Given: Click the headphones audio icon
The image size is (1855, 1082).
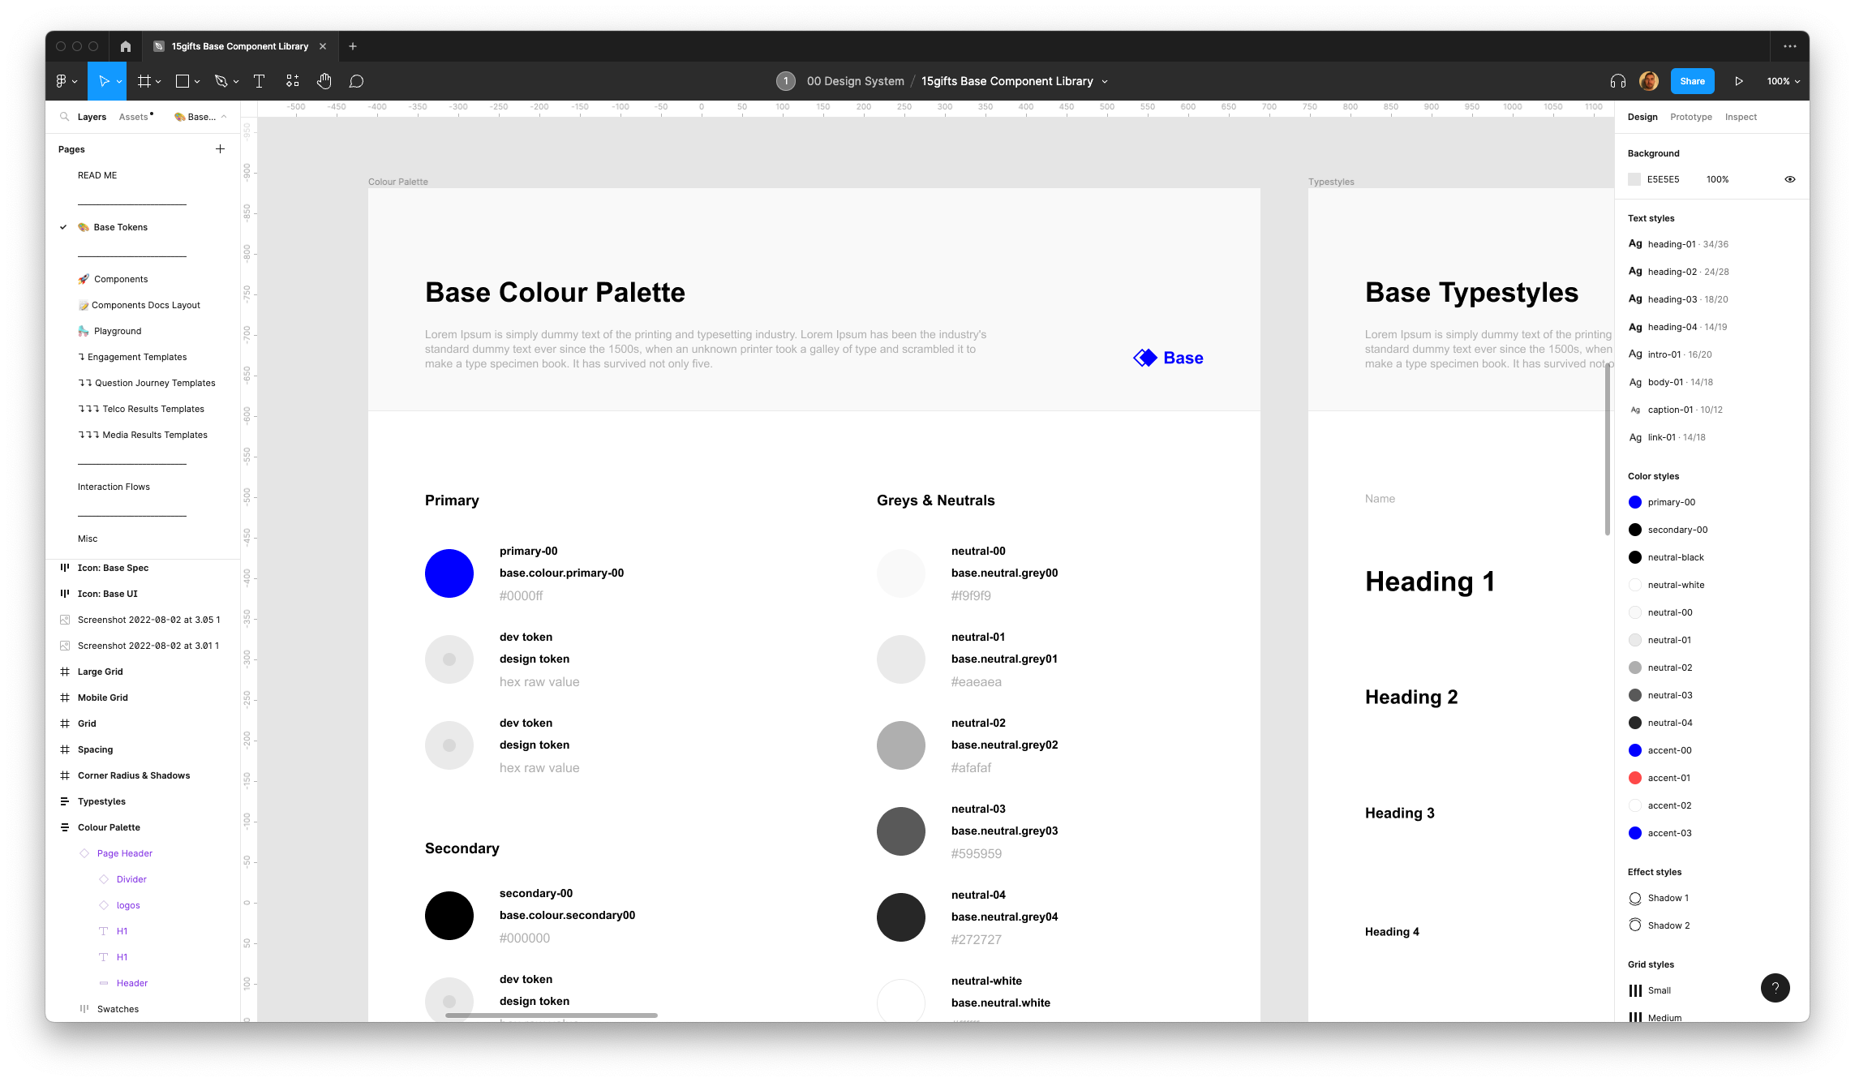Looking at the screenshot, I should [x=1617, y=81].
